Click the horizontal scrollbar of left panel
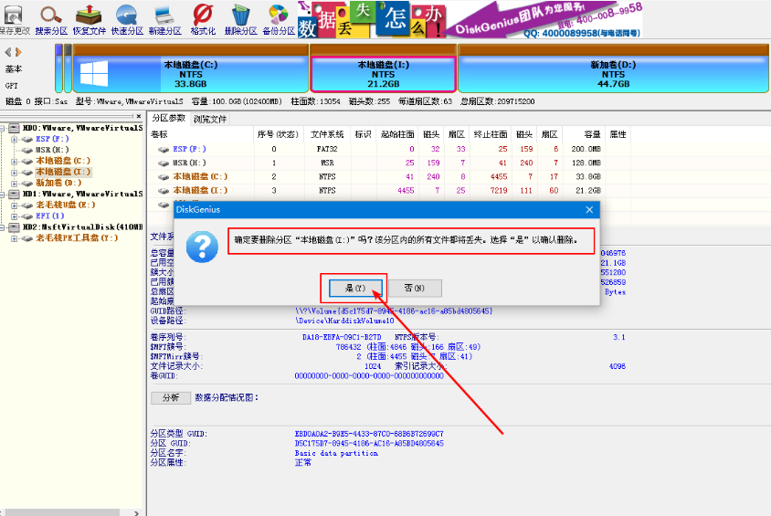The width and height of the screenshot is (771, 516). 60,512
